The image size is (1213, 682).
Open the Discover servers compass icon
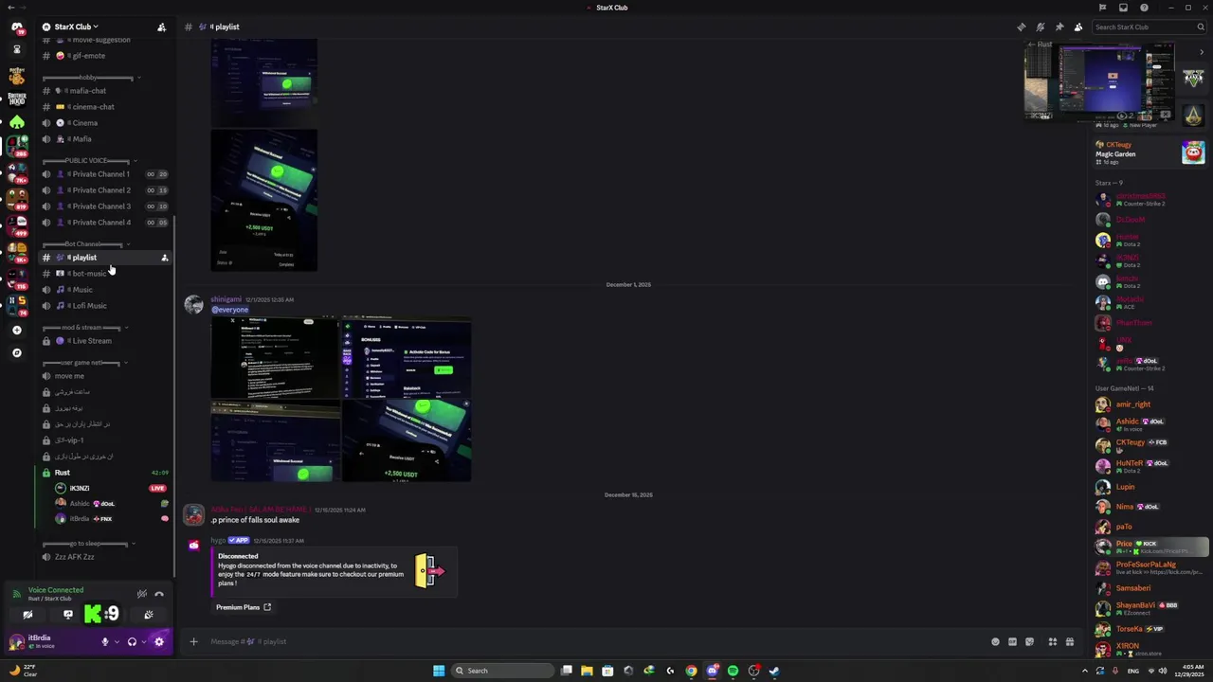(16, 352)
